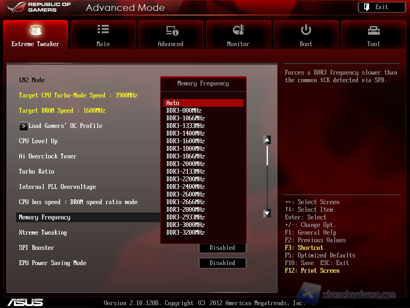Open the Xtreme Tweaking setting
Viewport: 410px width, 308px height.
[43, 233]
